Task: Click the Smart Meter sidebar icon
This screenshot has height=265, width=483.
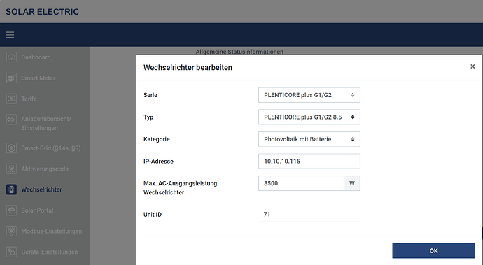Action: [x=11, y=78]
